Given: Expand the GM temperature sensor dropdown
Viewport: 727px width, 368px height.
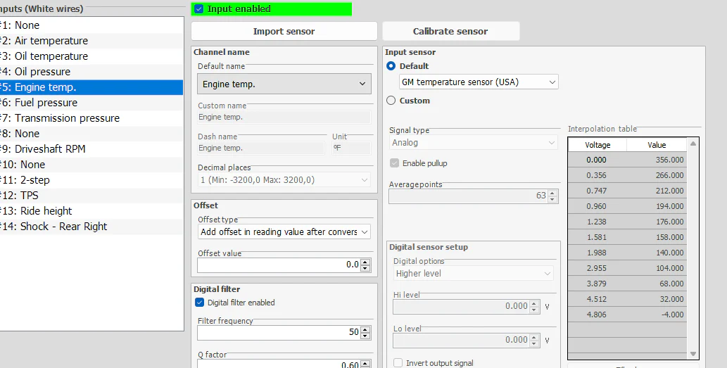Looking at the screenshot, I should [x=479, y=82].
